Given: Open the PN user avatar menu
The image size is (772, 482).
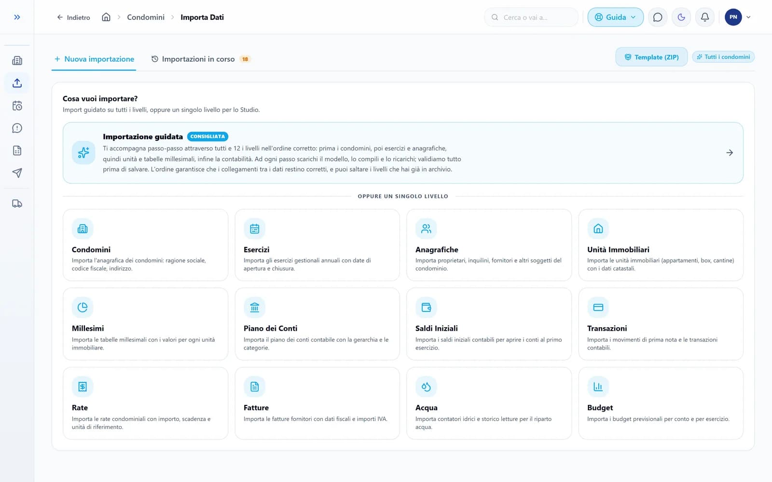Looking at the screenshot, I should [733, 17].
